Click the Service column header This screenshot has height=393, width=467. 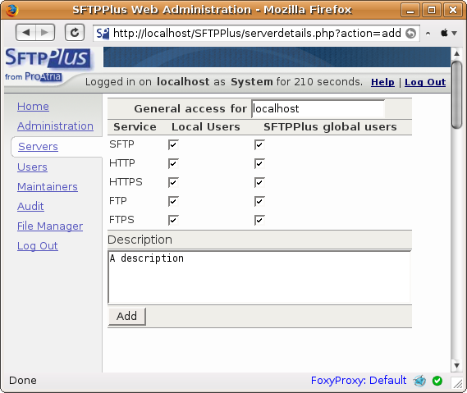(135, 127)
